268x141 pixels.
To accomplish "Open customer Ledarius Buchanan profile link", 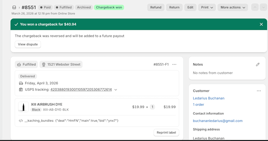I will point(208,98).
